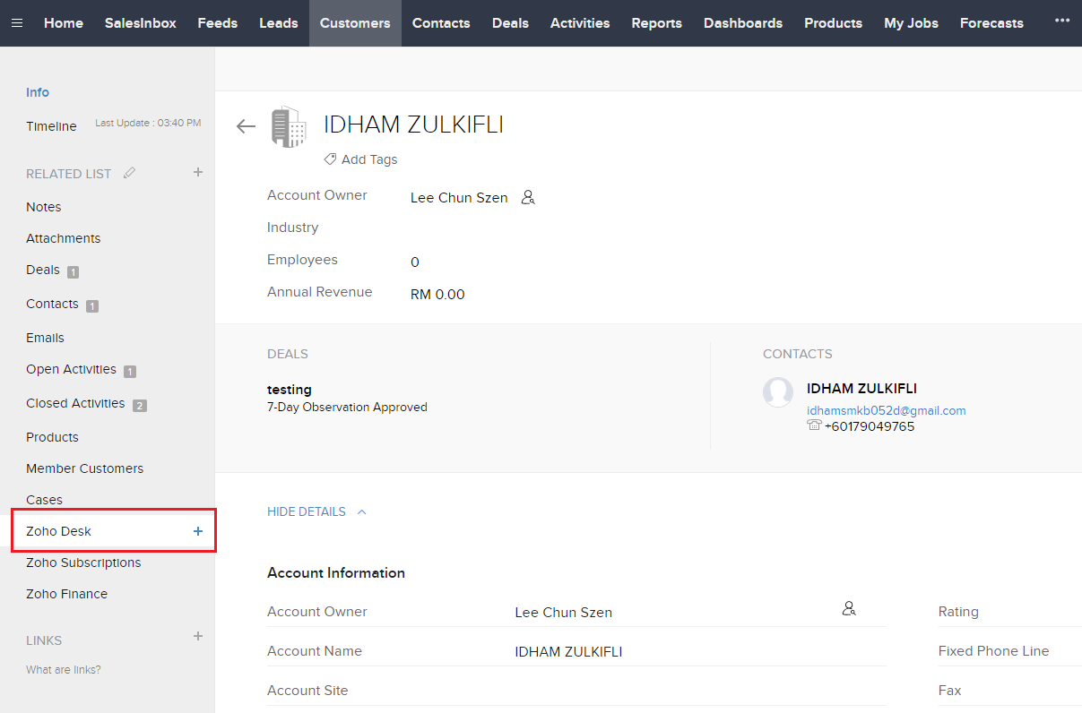Click 'What are links?' help text

64,670
